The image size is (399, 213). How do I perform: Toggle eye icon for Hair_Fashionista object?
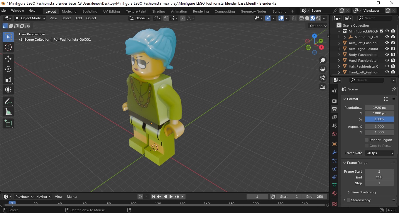point(387,66)
